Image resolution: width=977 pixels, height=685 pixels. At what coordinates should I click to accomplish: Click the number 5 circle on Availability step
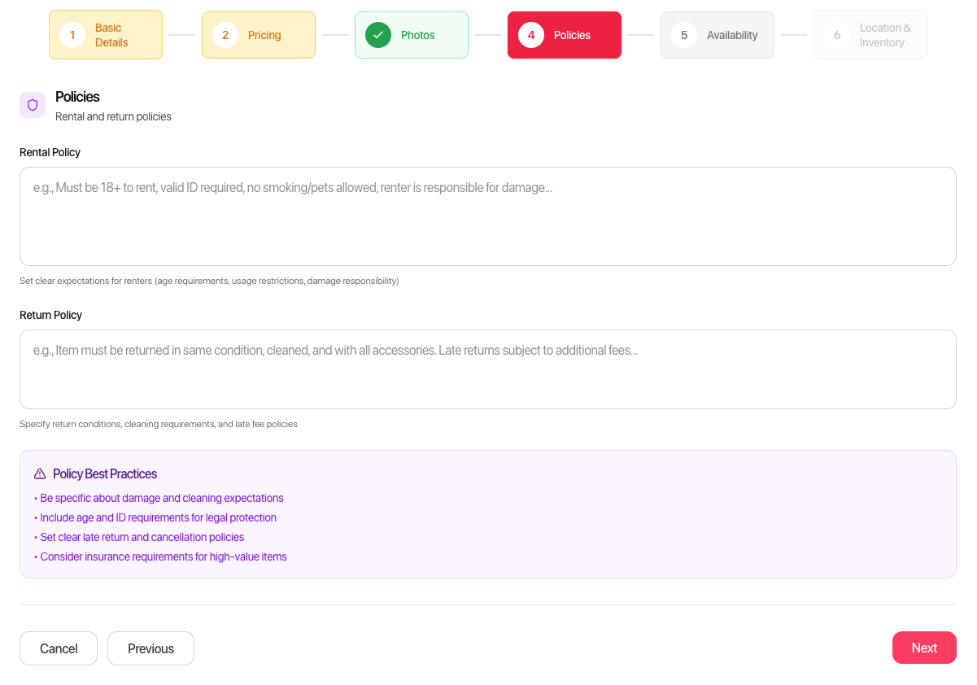click(x=684, y=35)
